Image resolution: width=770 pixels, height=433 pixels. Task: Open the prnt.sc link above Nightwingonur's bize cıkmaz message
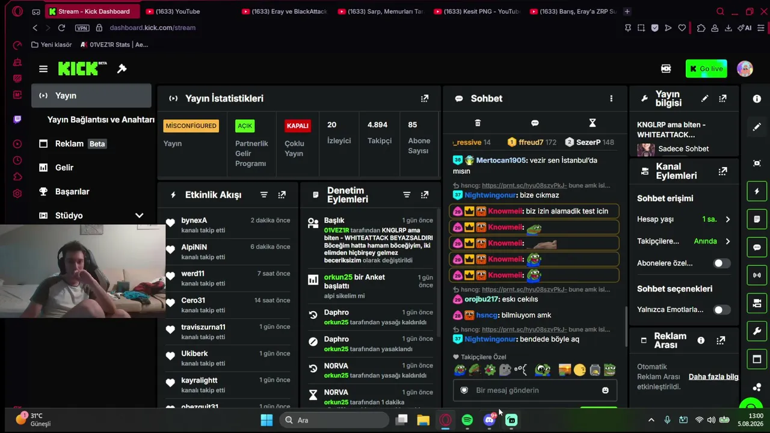point(524,186)
